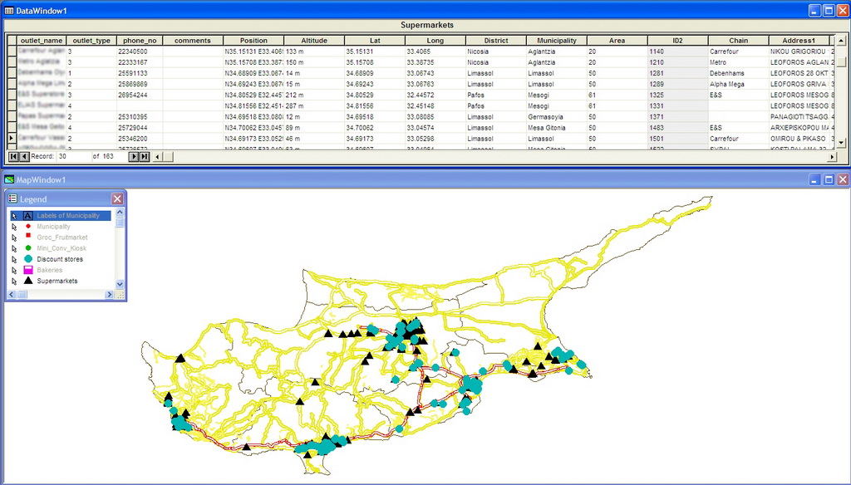Viewport: 851px width, 485px height.
Task: Go to the last record button
Action: tap(145, 156)
